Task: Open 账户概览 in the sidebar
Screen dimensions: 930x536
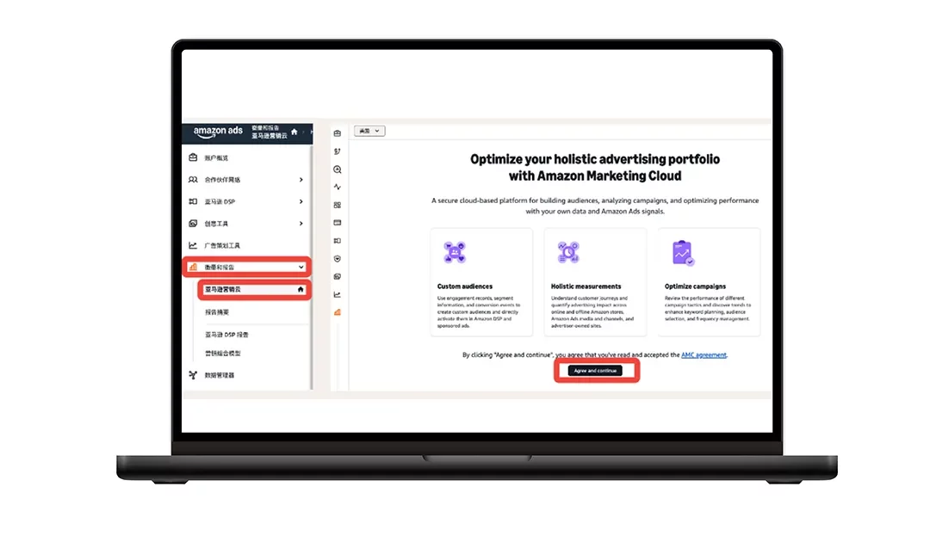Action: (x=216, y=158)
